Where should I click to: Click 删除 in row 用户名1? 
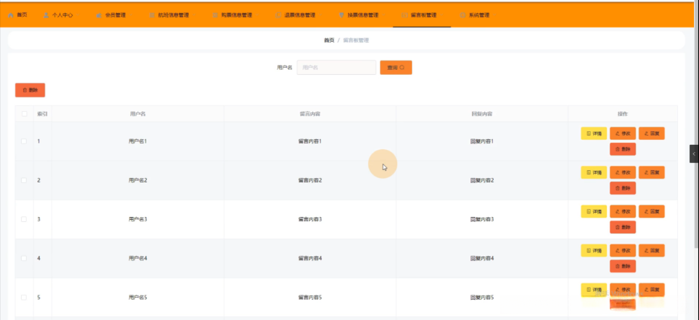[623, 149]
